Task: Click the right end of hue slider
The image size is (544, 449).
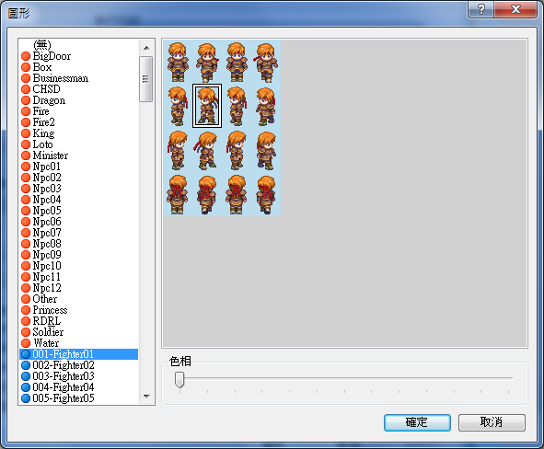Action: coord(509,378)
